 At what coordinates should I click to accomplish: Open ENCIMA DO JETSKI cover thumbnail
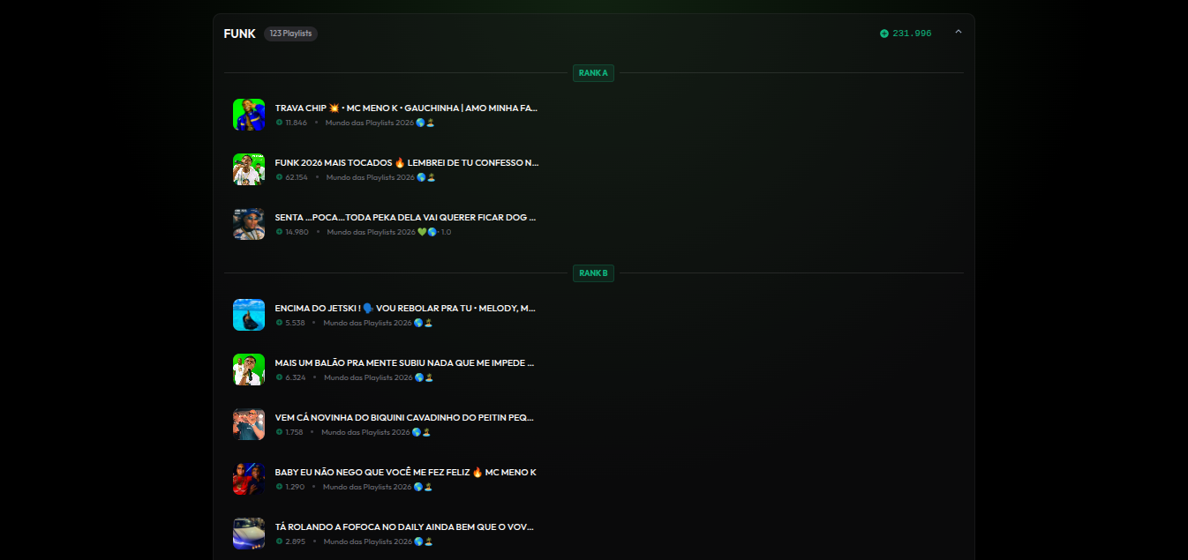pyautogui.click(x=249, y=315)
